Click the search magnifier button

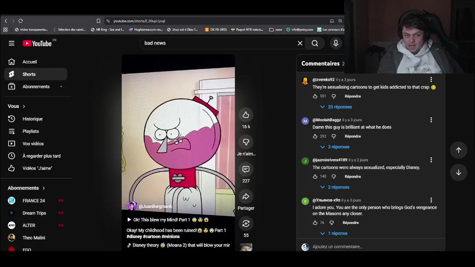[x=315, y=43]
